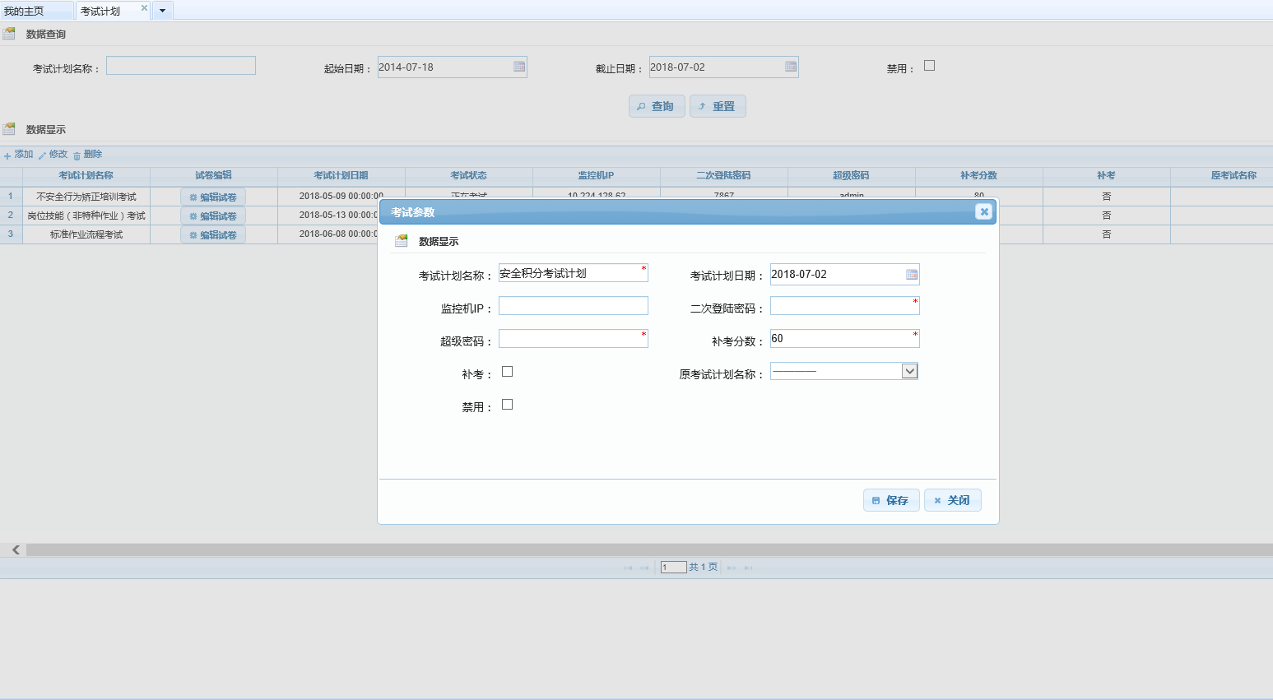Click calendar icon in 考试计划日期 field
Image resolution: width=1273 pixels, height=700 pixels.
coord(912,275)
